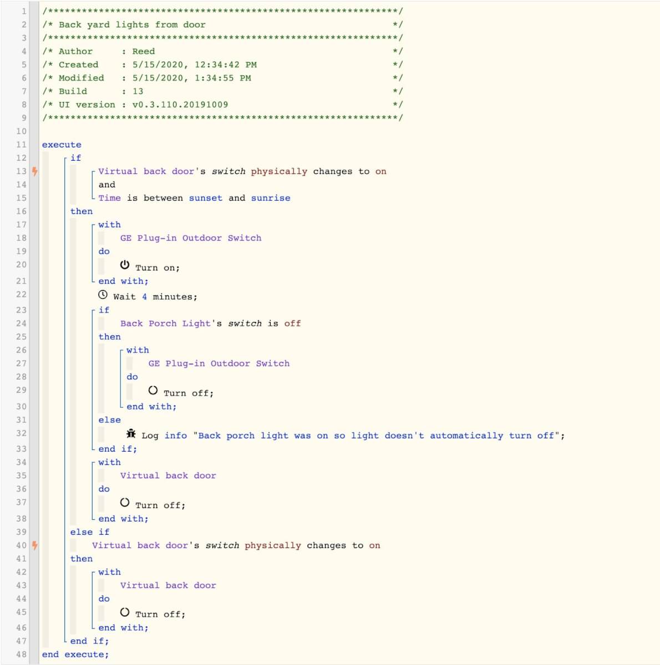Select the 'execute' keyword on line 11
This screenshot has width=660, height=665.
[62, 145]
